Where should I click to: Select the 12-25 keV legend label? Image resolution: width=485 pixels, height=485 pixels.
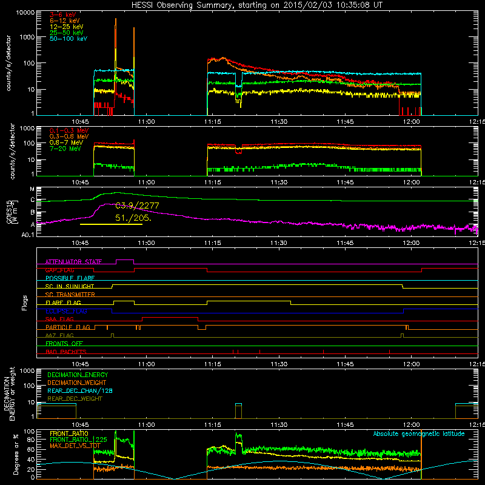[67, 27]
